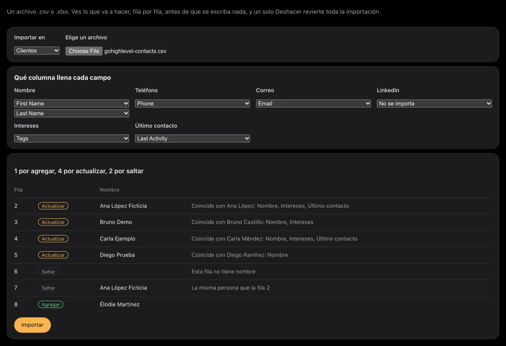Click the name Diego Prueba
The width and height of the screenshot is (506, 346).
point(117,255)
